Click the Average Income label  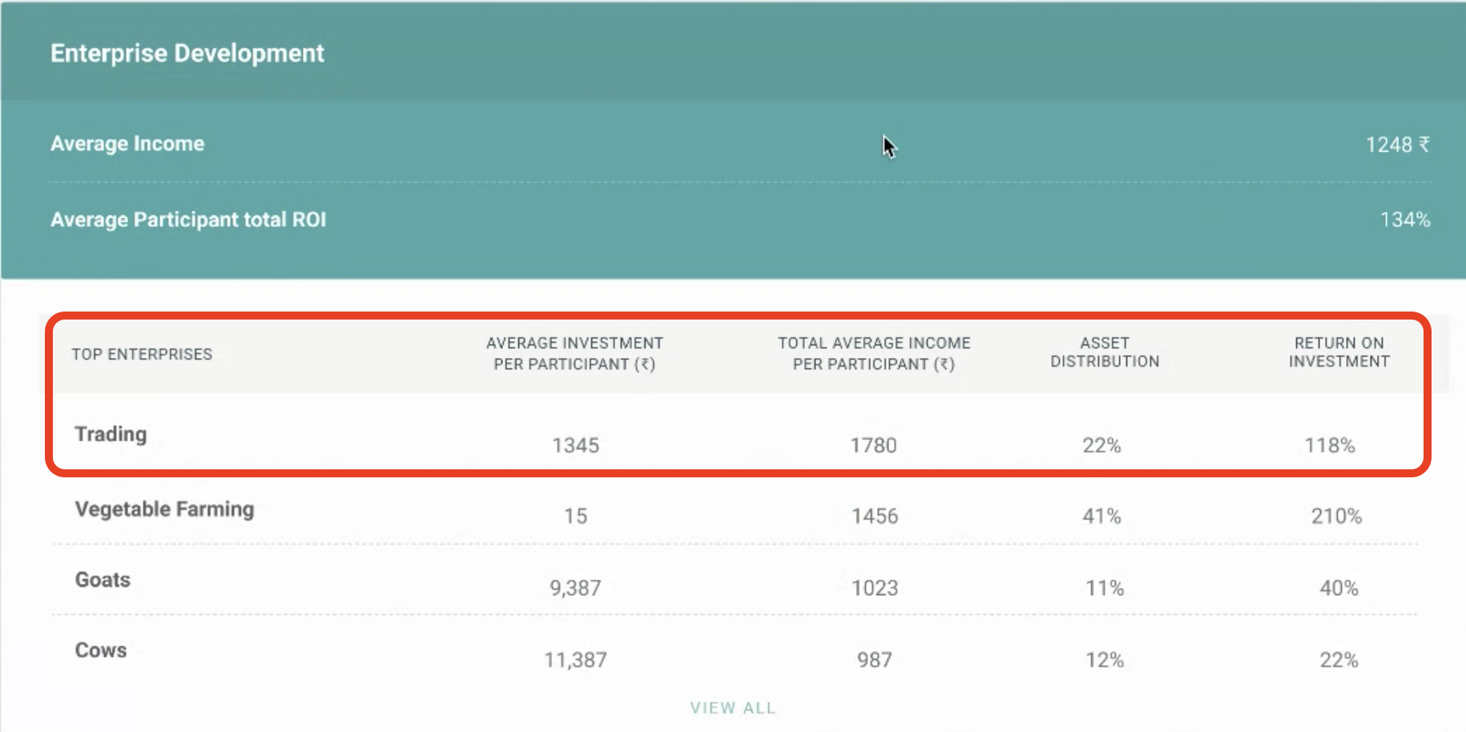pos(127,144)
